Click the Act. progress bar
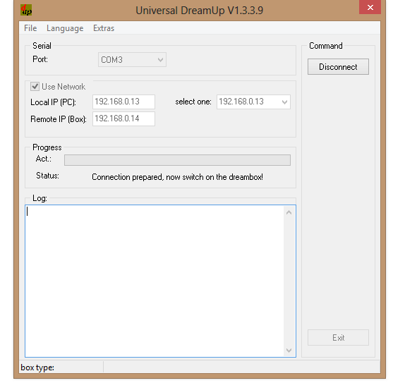The width and height of the screenshot is (393, 383). [178, 160]
